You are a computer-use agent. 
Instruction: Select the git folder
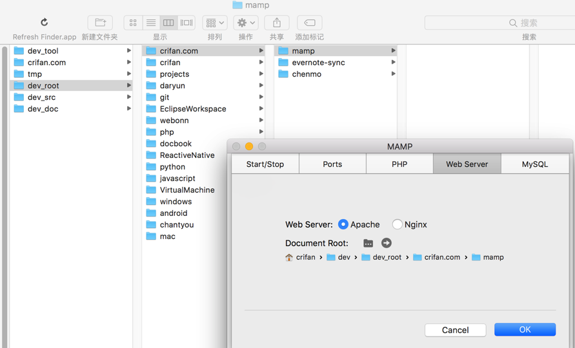[203, 97]
